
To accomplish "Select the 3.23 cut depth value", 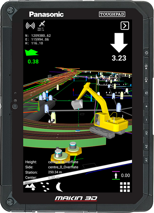I will tap(119, 58).
